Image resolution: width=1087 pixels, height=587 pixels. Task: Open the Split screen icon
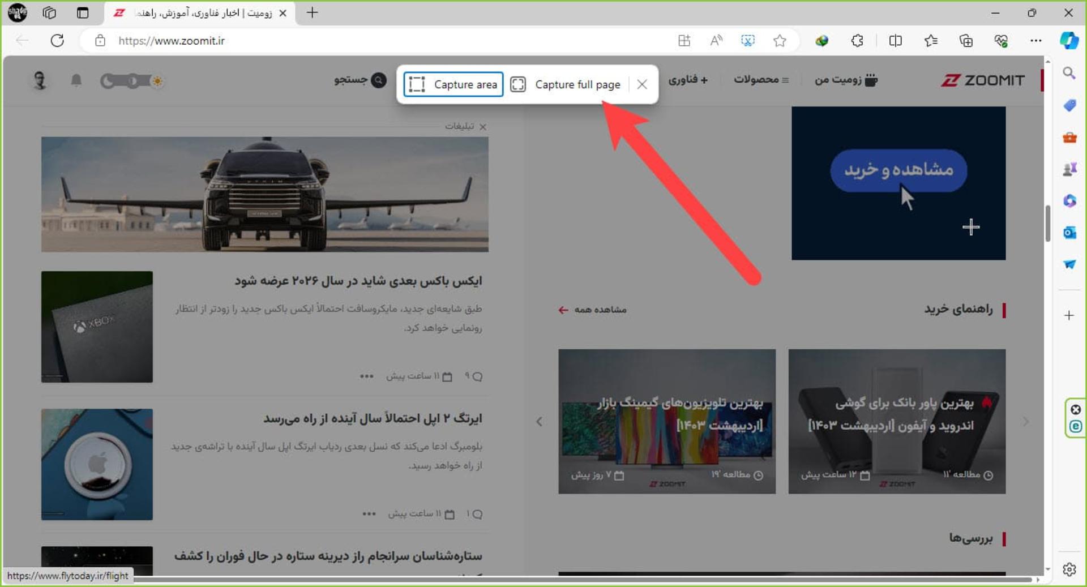896,41
